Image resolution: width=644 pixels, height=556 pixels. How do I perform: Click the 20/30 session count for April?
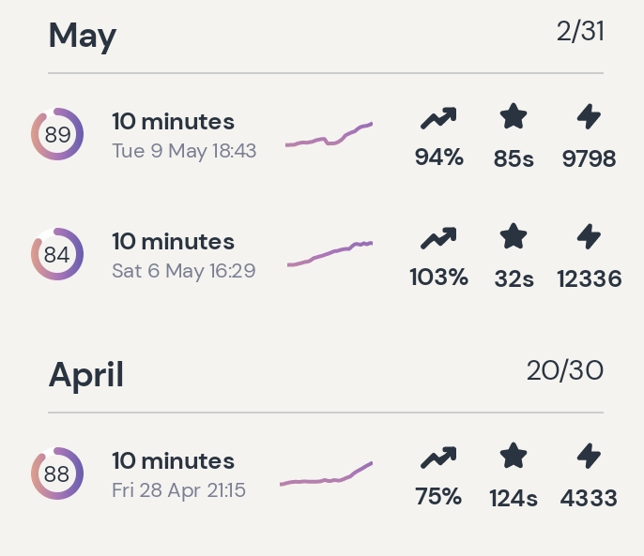point(564,370)
